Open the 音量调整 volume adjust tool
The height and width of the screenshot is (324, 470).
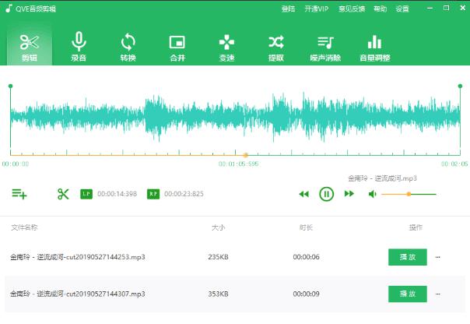tap(374, 47)
